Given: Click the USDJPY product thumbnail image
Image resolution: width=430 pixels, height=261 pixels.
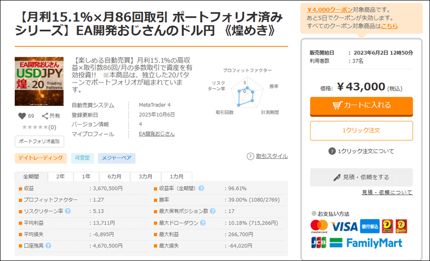Looking at the screenshot, I should tap(39, 82).
